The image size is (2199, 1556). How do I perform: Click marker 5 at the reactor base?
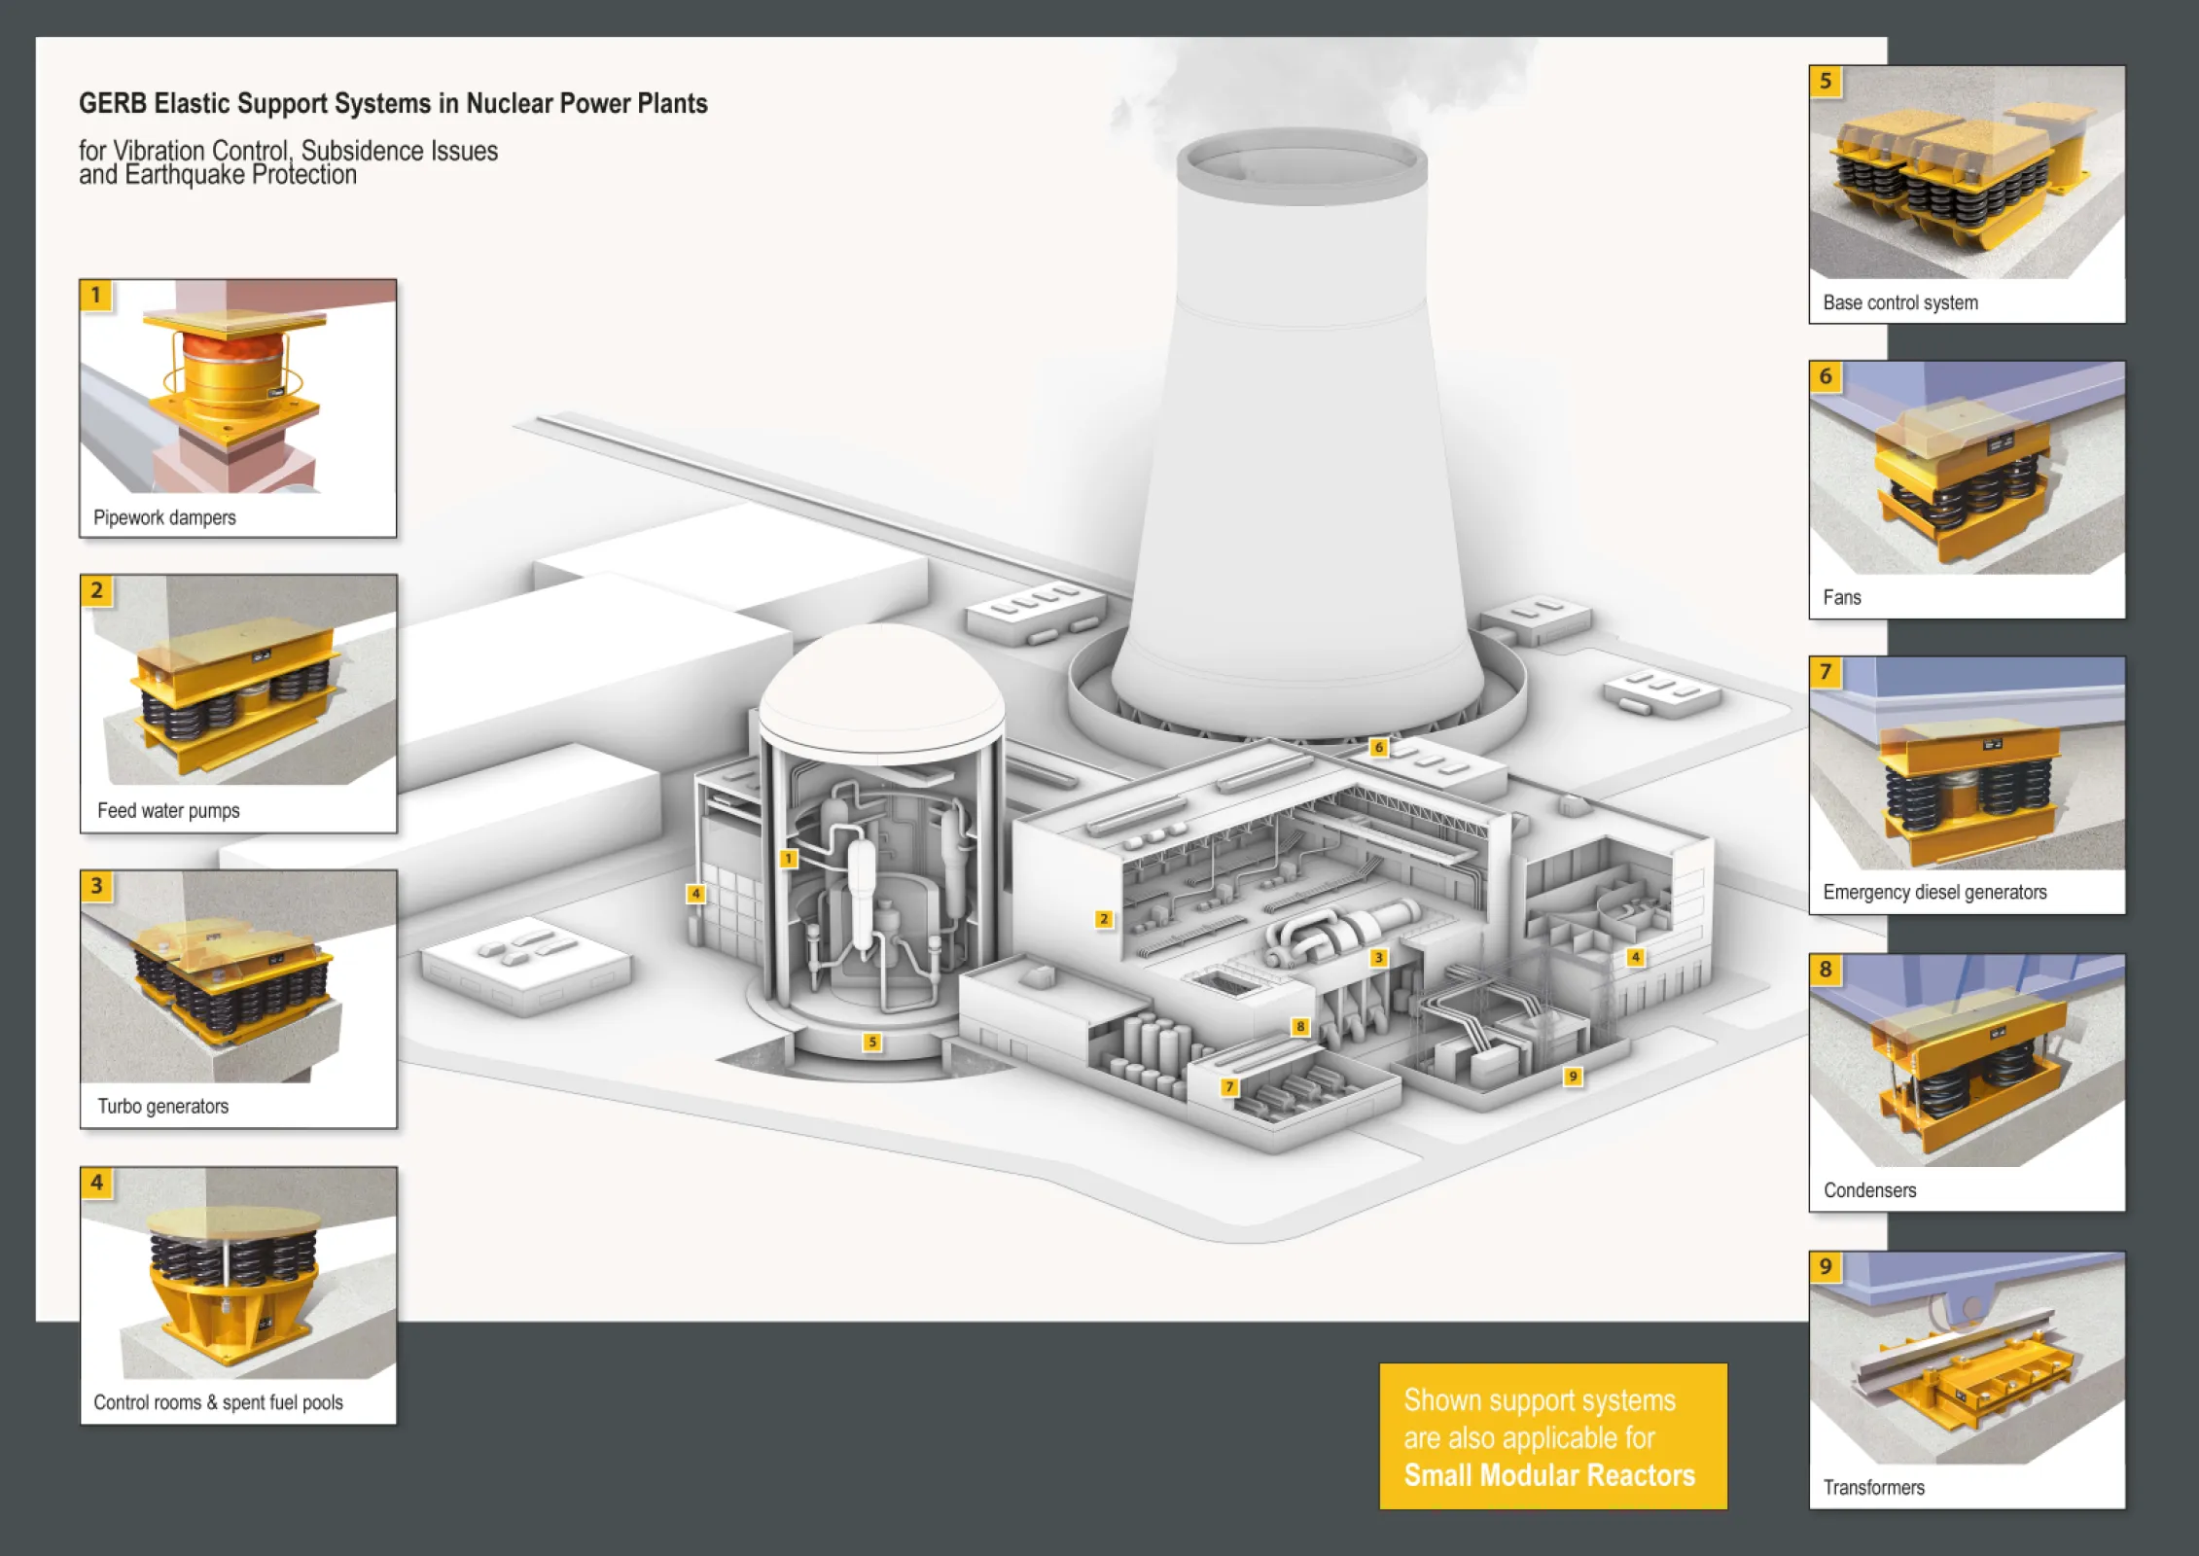click(872, 1043)
